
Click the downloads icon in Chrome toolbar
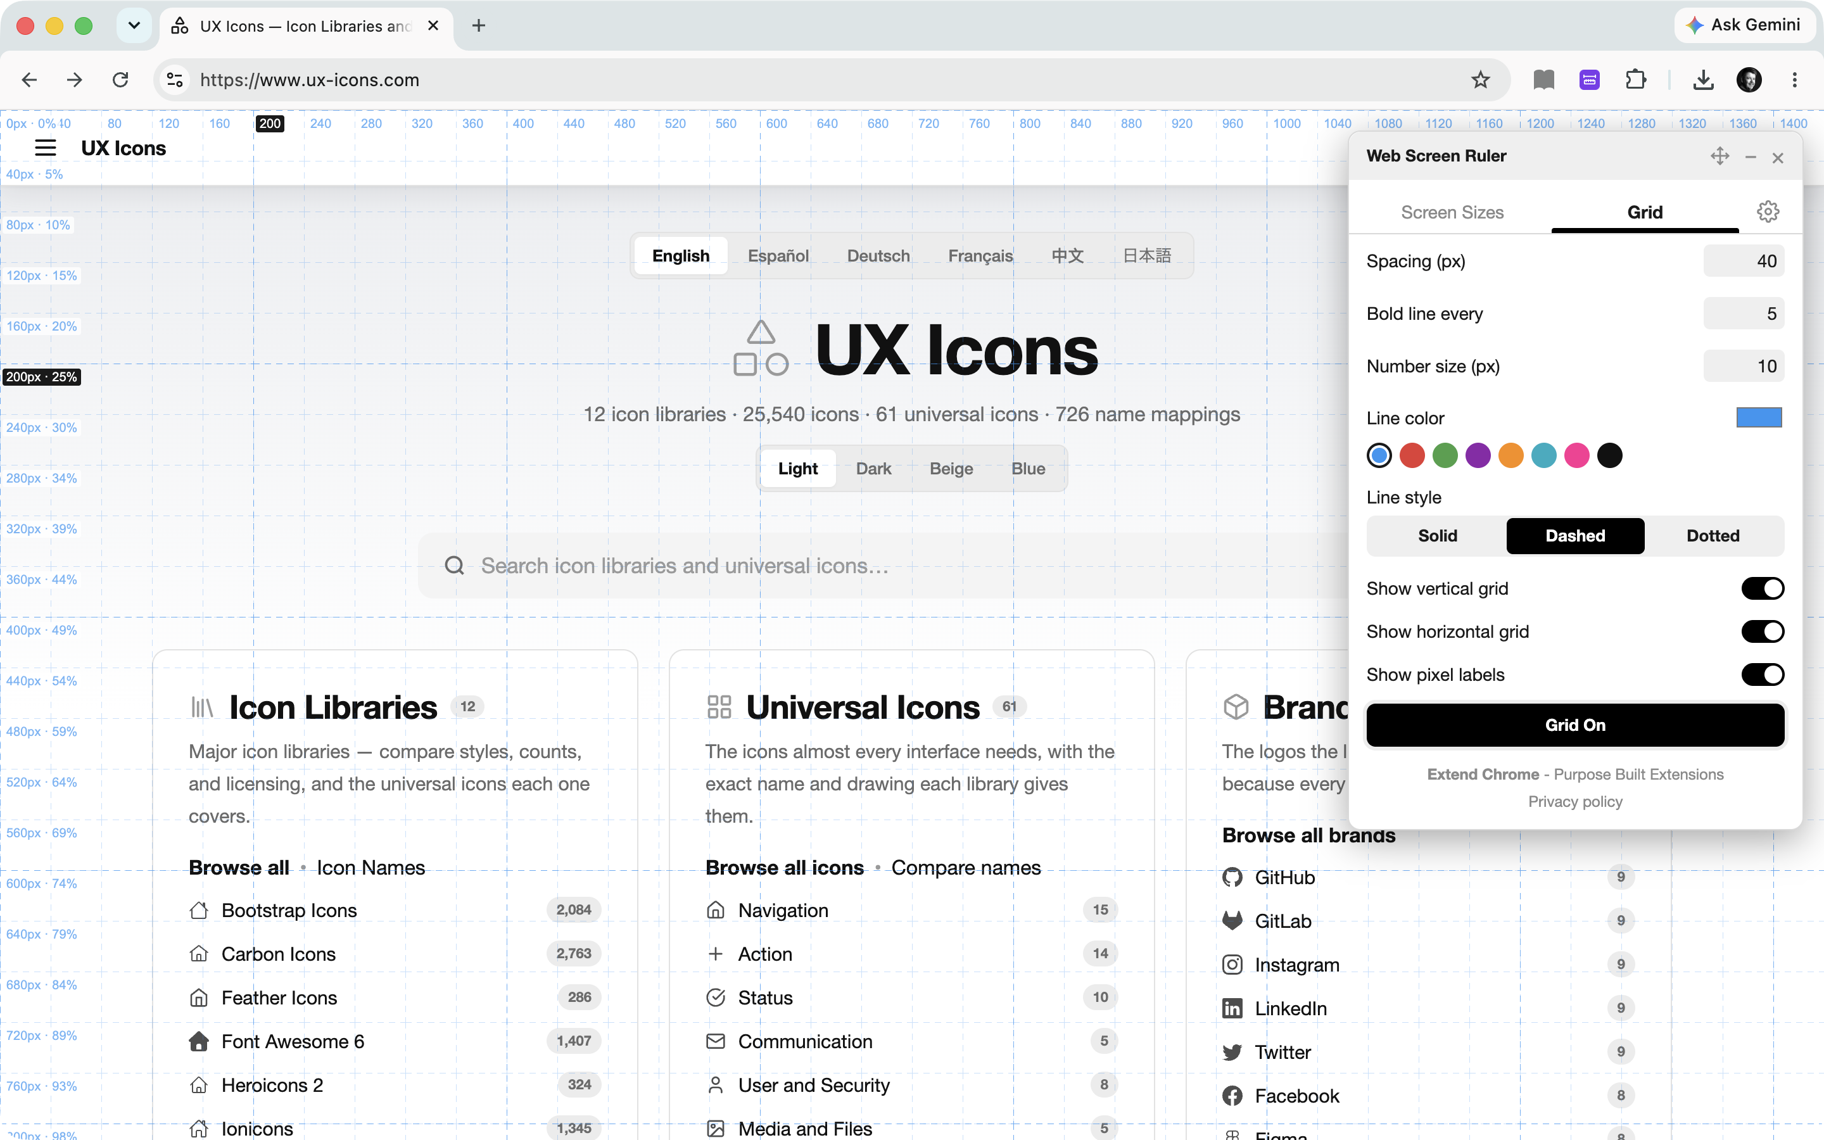click(x=1704, y=80)
